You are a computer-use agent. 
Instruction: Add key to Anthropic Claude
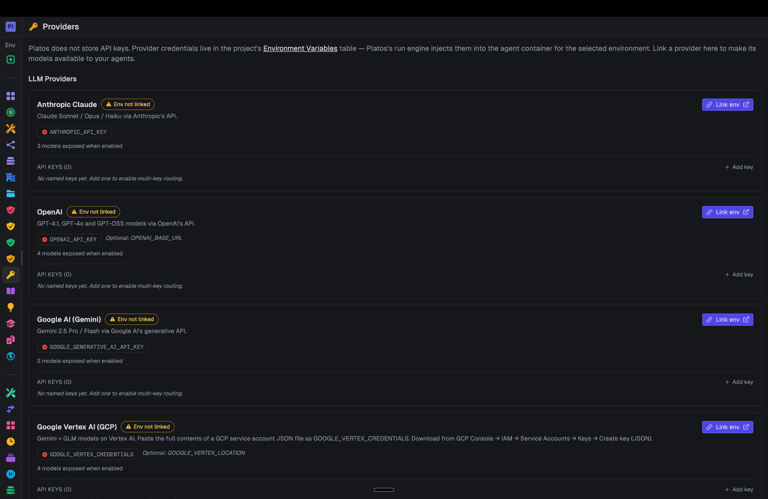[x=739, y=167]
